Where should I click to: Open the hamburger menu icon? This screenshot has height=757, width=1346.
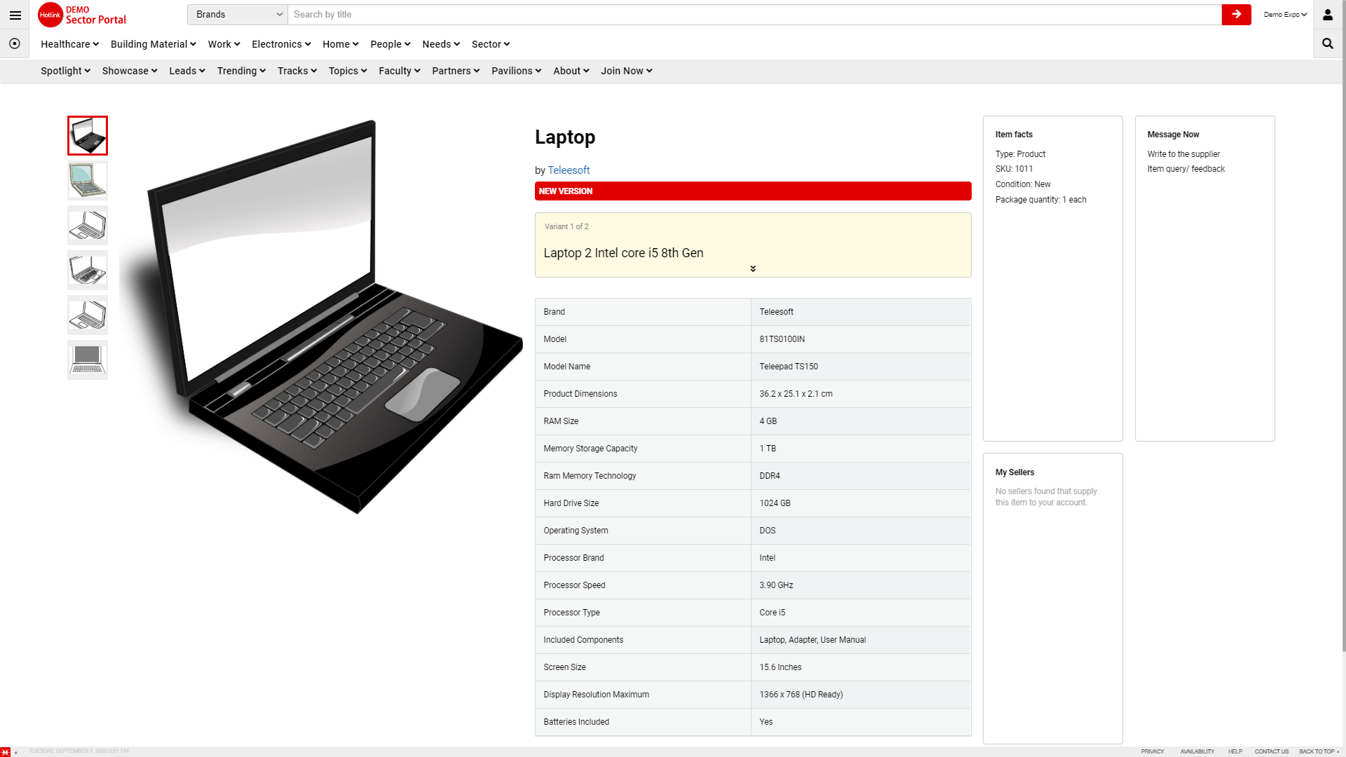[15, 15]
